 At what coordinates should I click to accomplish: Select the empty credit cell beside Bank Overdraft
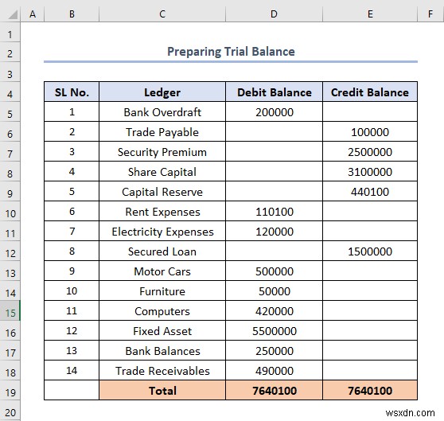coord(370,112)
